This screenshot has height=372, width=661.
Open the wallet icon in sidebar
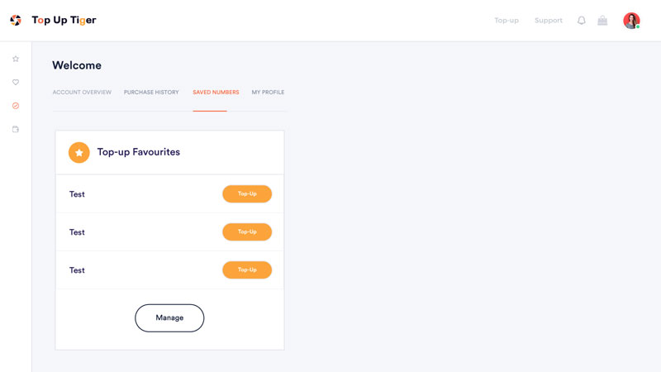pyautogui.click(x=16, y=130)
